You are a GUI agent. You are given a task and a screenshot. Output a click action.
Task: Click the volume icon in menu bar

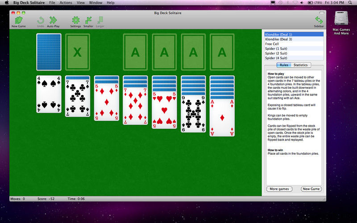[x=302, y=3]
